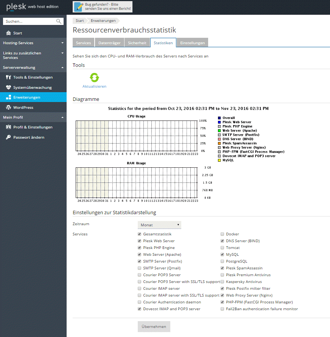Image resolution: width=330 pixels, height=337 pixels.
Task: Click the magnifier icon in search box
Action: [x=59, y=21]
